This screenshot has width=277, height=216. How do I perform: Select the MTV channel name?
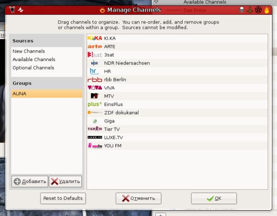click(x=109, y=96)
